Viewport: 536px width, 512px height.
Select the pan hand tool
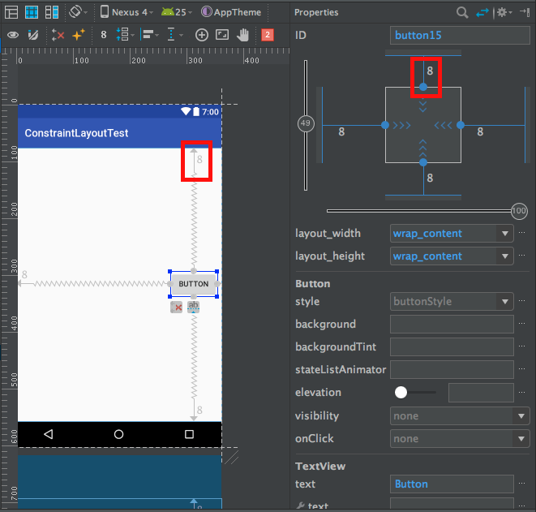(x=242, y=35)
